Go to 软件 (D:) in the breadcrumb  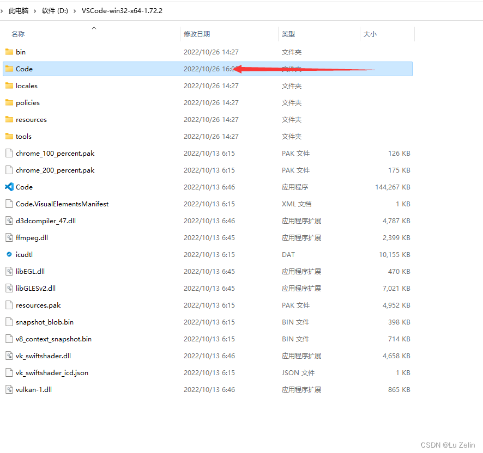pos(55,11)
